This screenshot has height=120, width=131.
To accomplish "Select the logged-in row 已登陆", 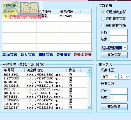I will (47, 16).
